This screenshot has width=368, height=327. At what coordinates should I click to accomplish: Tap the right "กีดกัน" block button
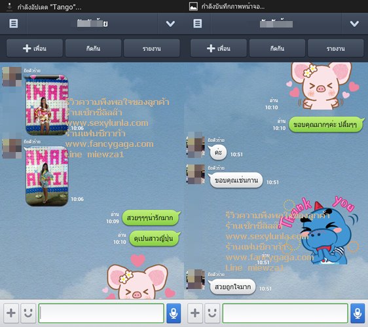[277, 48]
